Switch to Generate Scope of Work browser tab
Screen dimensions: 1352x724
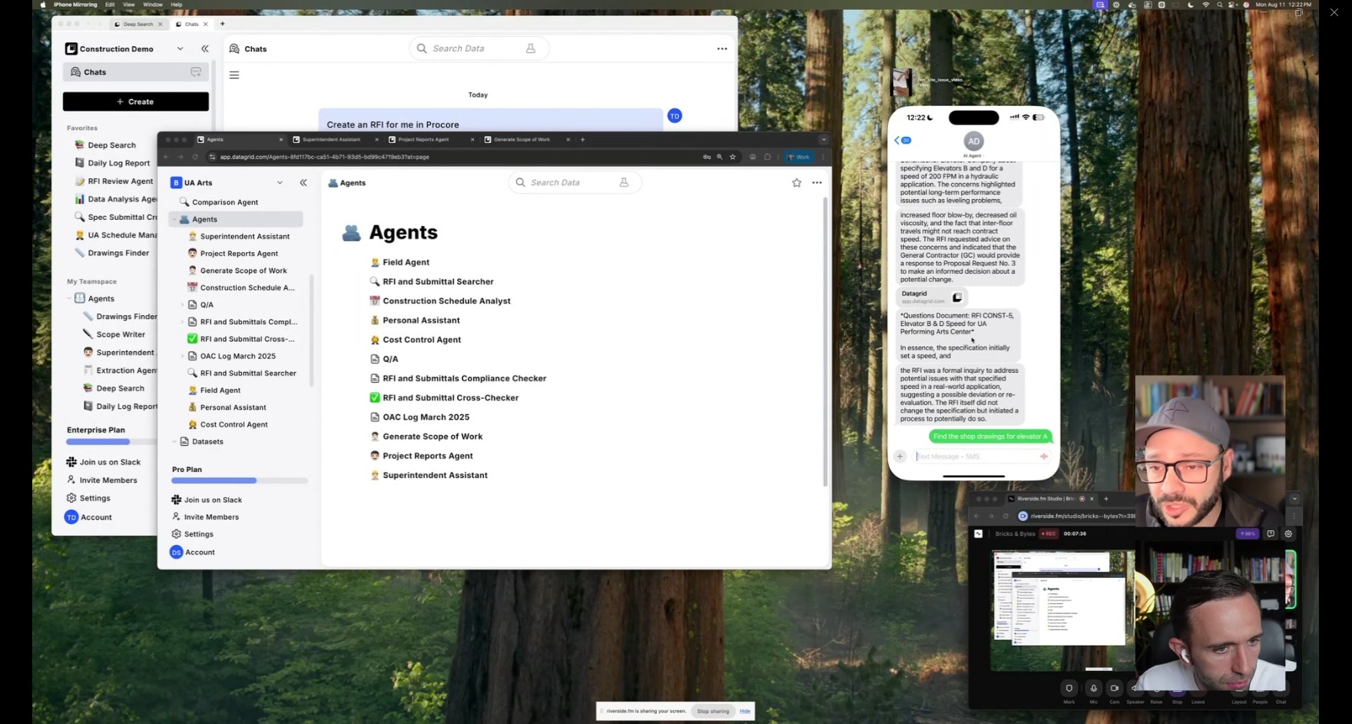(x=527, y=140)
